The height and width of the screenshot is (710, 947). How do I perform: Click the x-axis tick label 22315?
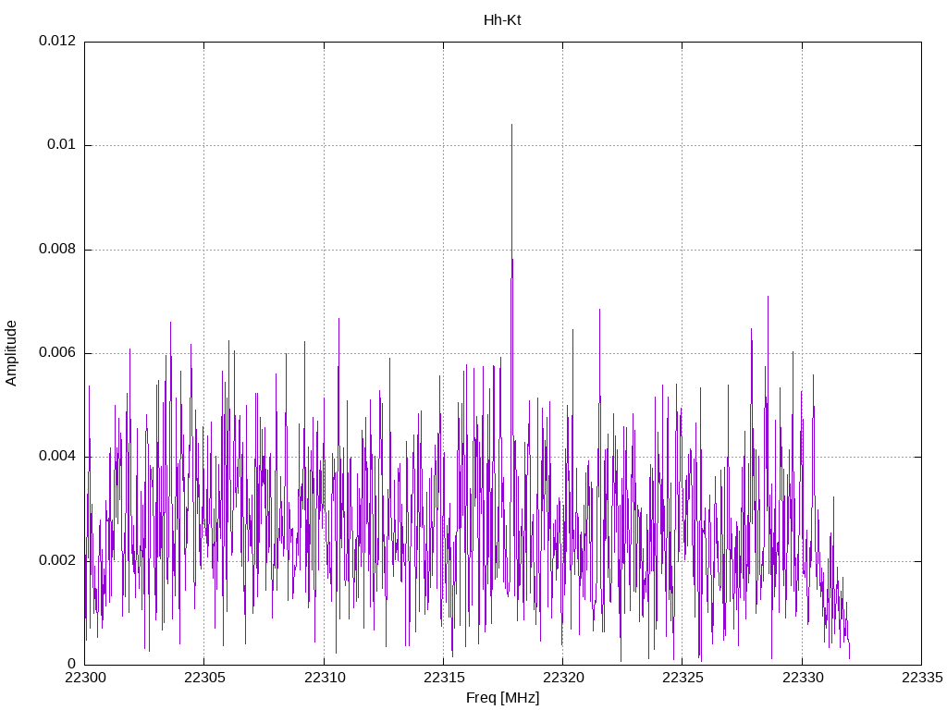443,678
